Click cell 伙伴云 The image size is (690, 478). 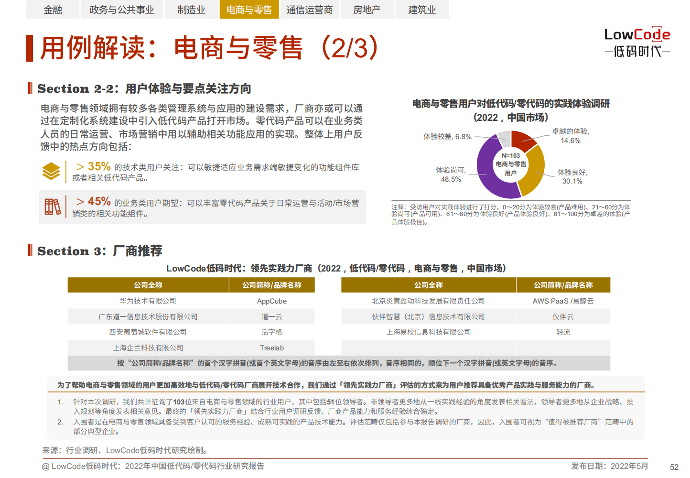pos(563,316)
